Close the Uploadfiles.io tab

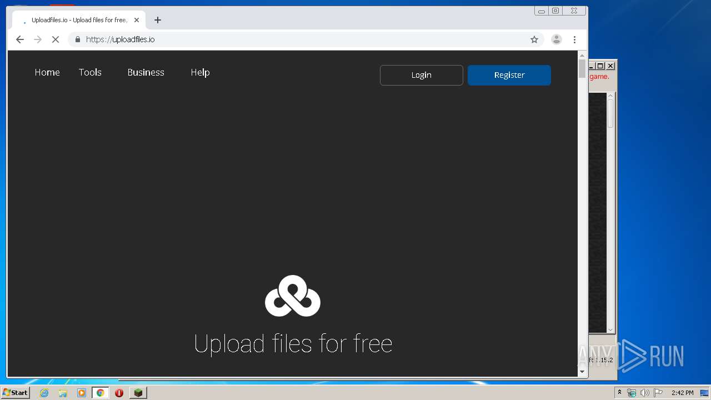[137, 20]
